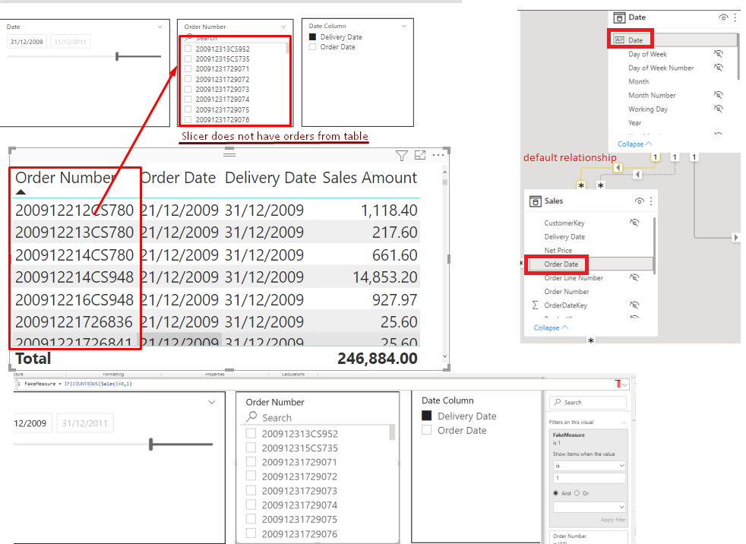Screen dimensions: 746x544
Task: Unhide the CustomerKey column
Action: [x=634, y=223]
